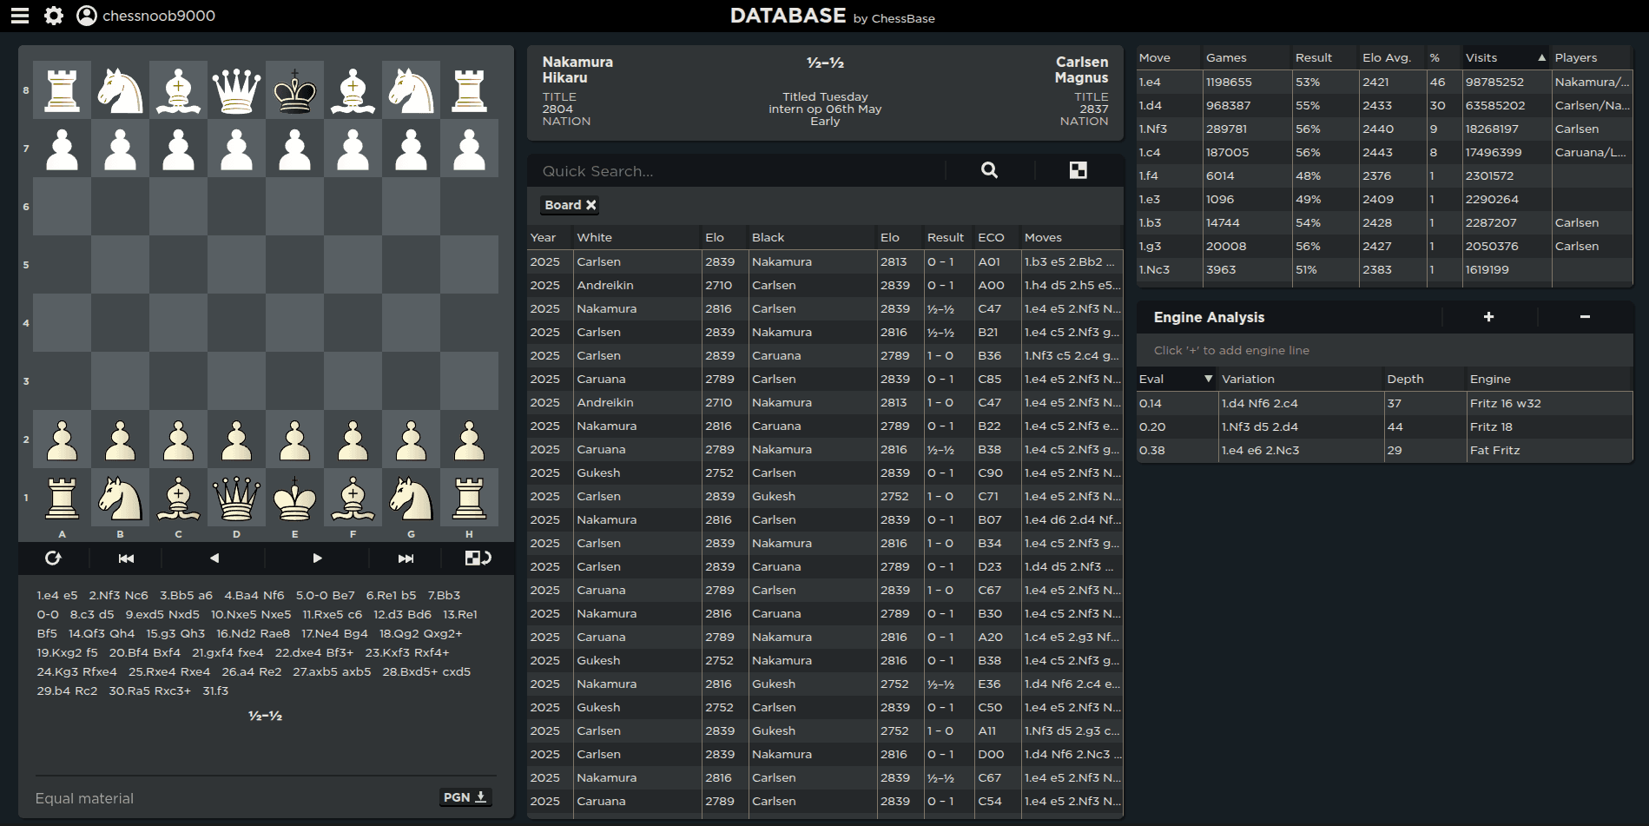Add an engine line with the plus button
The image size is (1649, 826).
(1487, 317)
